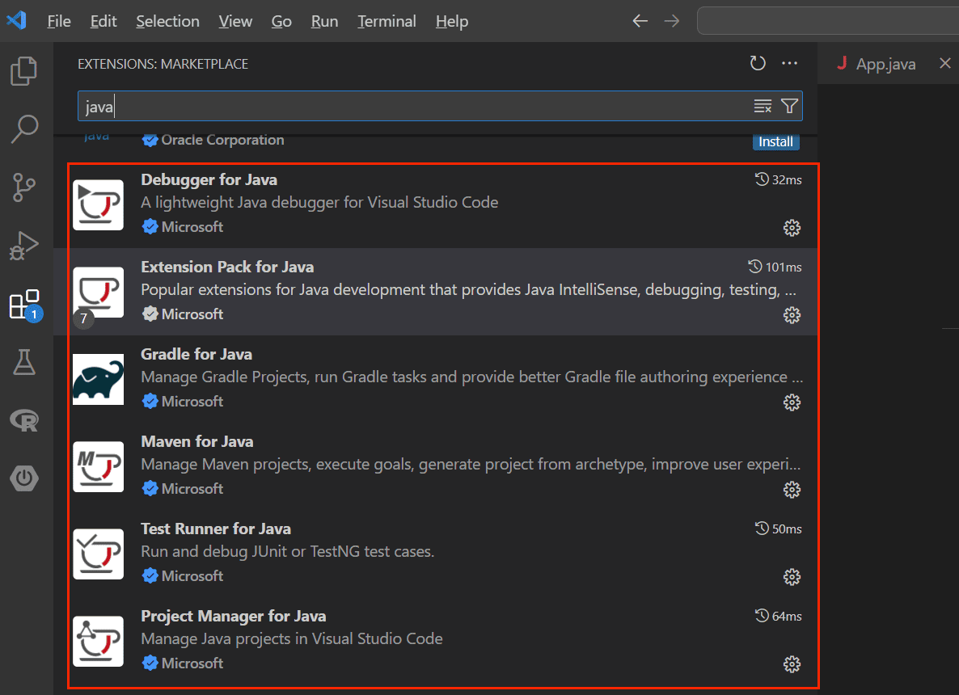
Task: Open the Selection menu
Action: tap(167, 21)
